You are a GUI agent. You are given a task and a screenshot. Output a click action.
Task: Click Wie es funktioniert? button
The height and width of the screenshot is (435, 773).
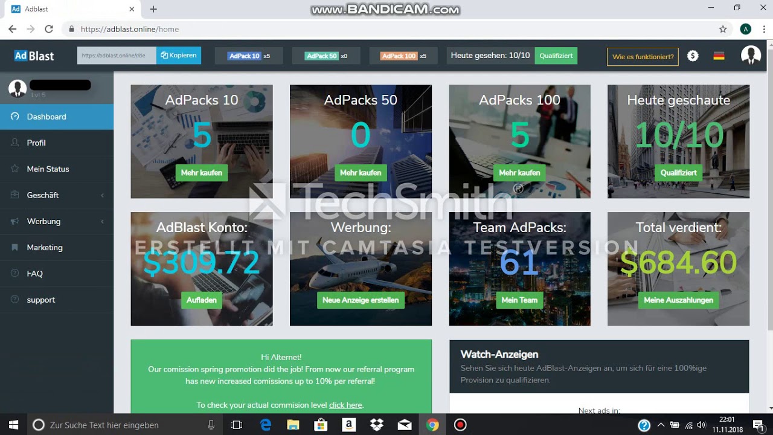click(643, 57)
